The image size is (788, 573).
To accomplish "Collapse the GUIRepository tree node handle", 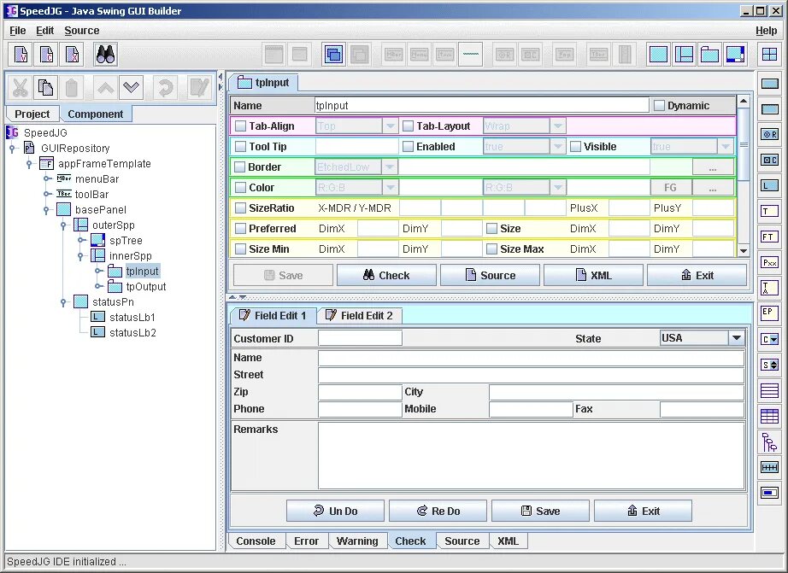I will pyautogui.click(x=12, y=148).
